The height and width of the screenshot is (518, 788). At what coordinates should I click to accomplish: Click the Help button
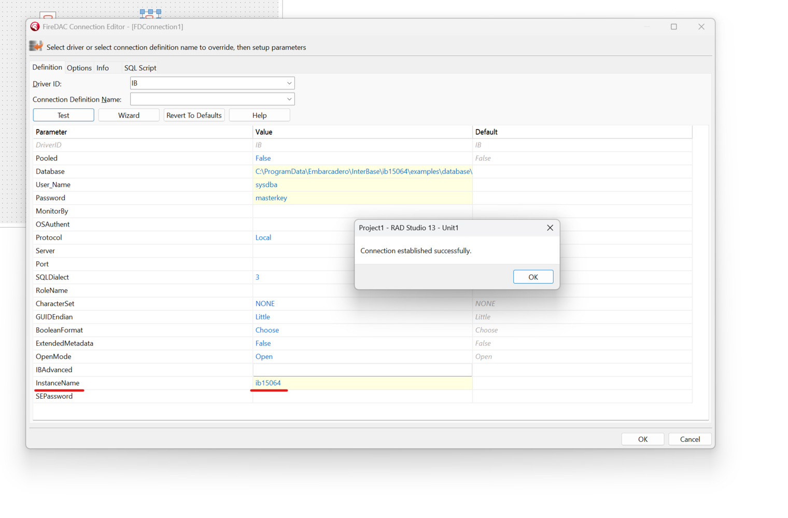tap(259, 115)
